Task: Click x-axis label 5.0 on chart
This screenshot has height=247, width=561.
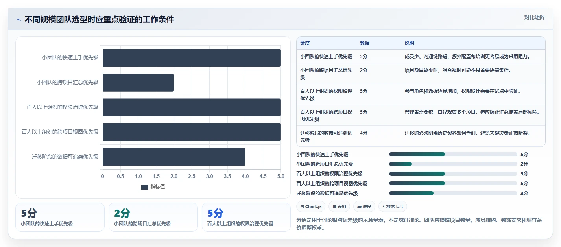Action: click(x=280, y=176)
